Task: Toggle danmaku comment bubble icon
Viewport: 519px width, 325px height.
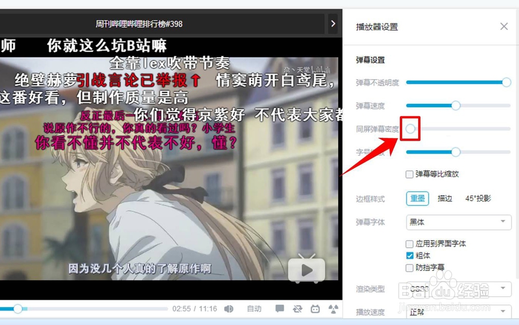Action: pyautogui.click(x=280, y=309)
